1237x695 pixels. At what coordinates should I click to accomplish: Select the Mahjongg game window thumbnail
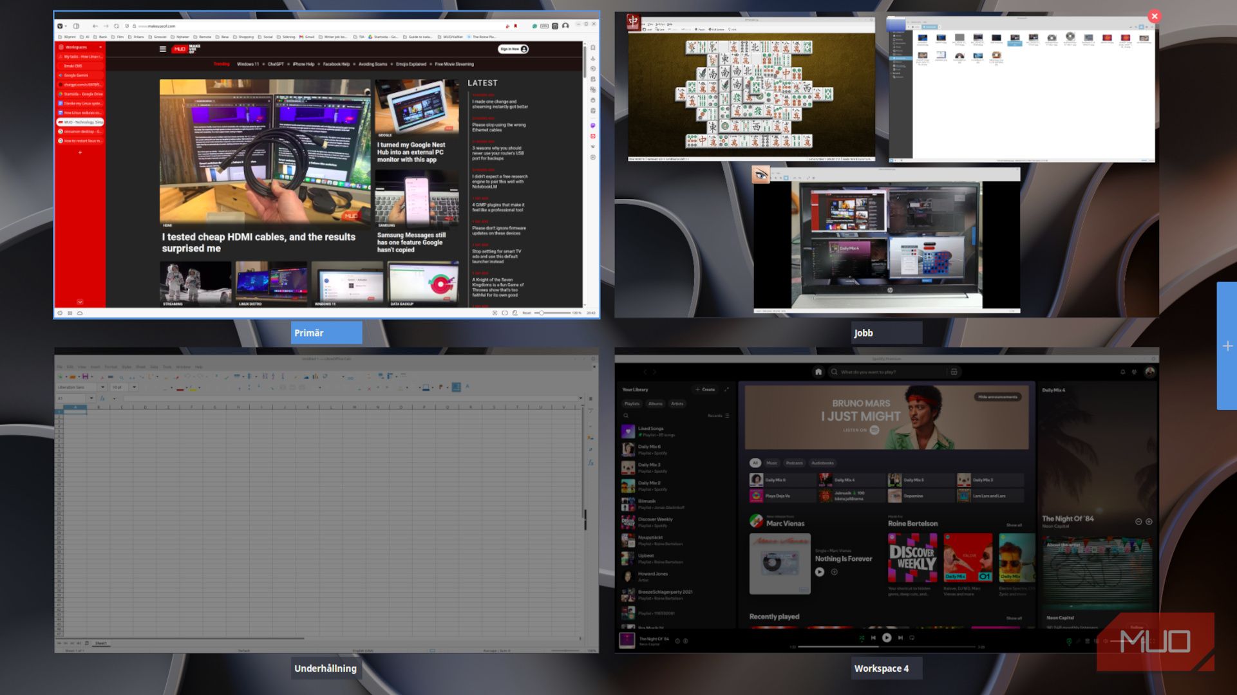click(751, 89)
